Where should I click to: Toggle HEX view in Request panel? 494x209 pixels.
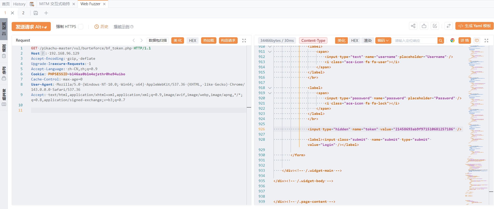pyautogui.click(x=193, y=40)
